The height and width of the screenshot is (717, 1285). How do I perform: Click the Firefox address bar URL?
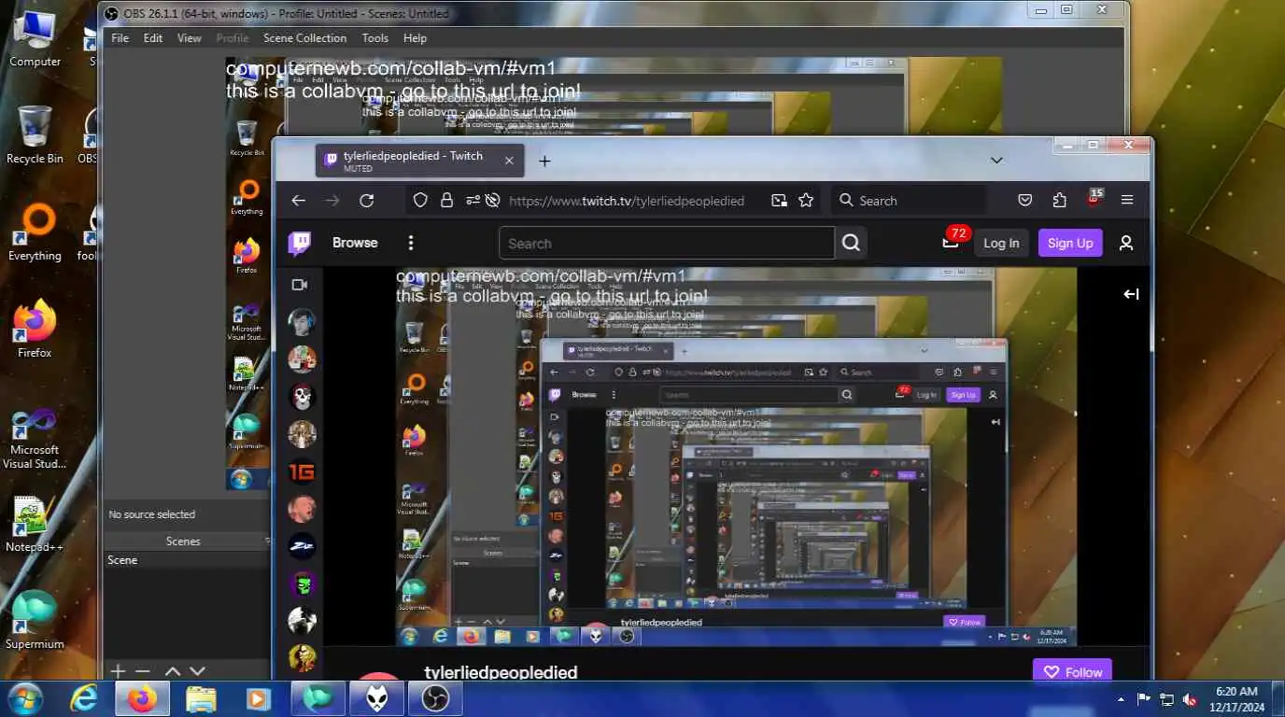pos(626,201)
